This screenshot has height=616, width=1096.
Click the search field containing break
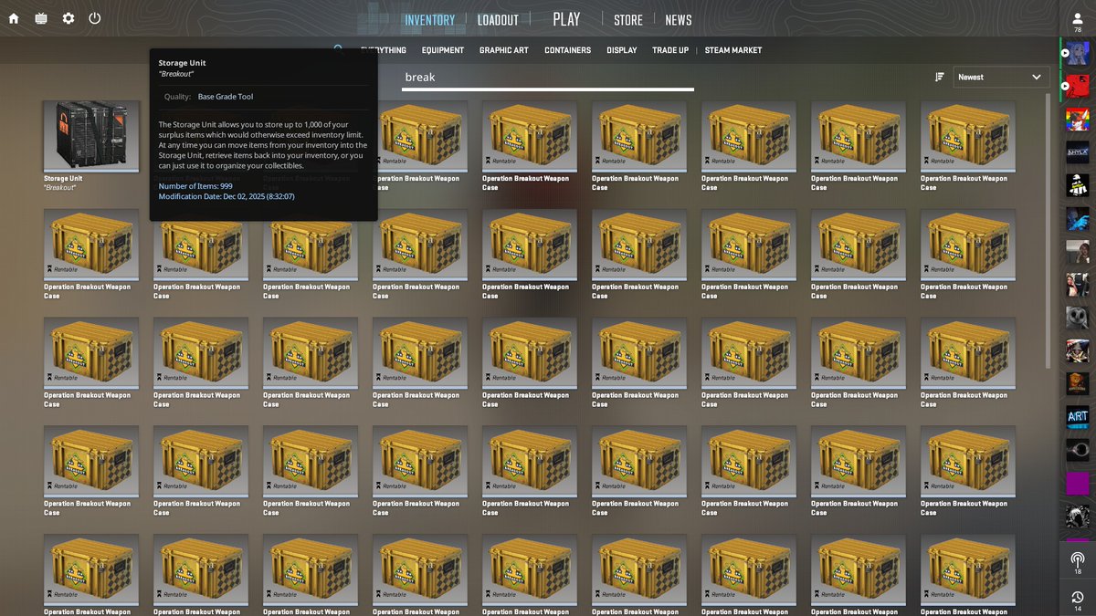(x=549, y=78)
